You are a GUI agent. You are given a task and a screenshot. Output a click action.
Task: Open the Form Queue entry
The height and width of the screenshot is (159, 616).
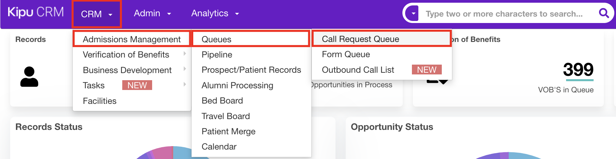[x=346, y=54]
